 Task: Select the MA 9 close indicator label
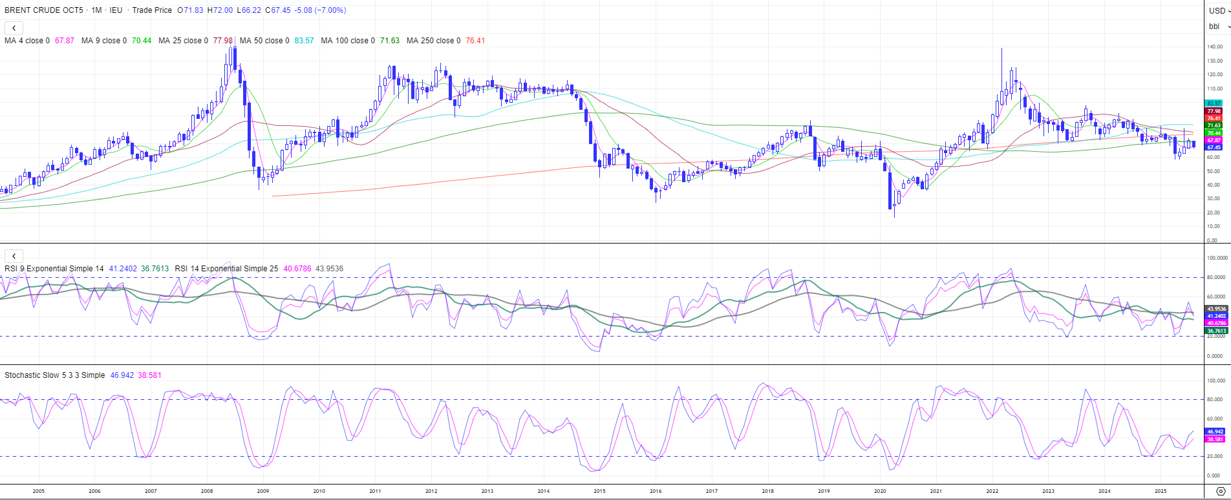coord(104,41)
